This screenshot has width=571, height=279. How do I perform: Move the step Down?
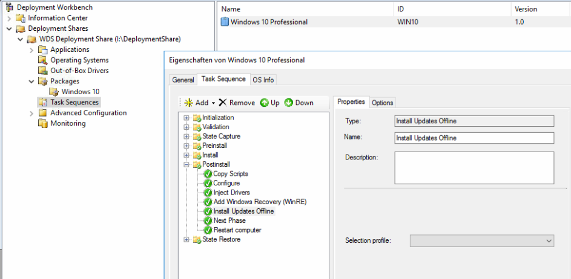(299, 103)
